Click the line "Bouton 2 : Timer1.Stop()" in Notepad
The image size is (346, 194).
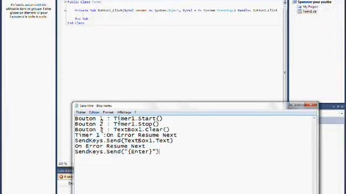tap(117, 124)
